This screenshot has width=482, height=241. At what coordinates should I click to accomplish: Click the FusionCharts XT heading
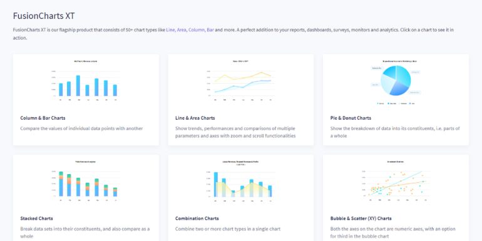[x=44, y=16]
